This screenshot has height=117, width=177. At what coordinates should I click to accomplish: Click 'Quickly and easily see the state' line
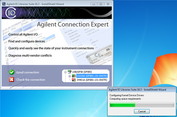click(x=51, y=48)
